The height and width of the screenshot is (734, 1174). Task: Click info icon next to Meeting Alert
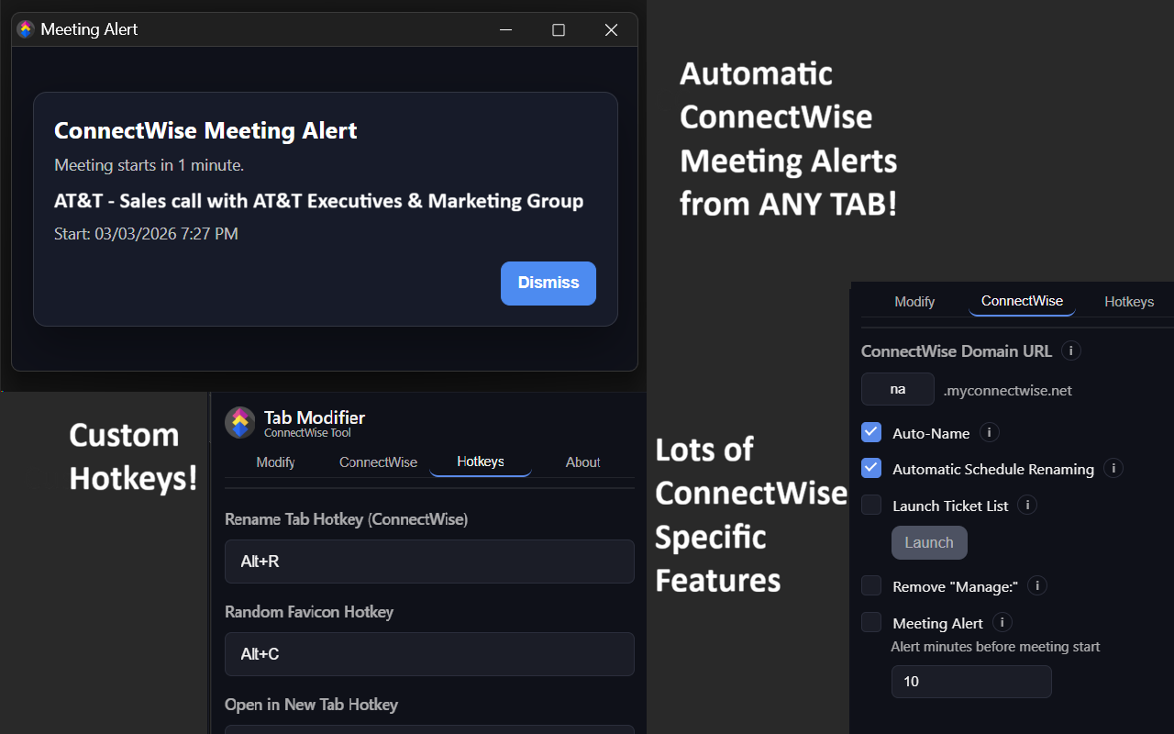click(1002, 622)
